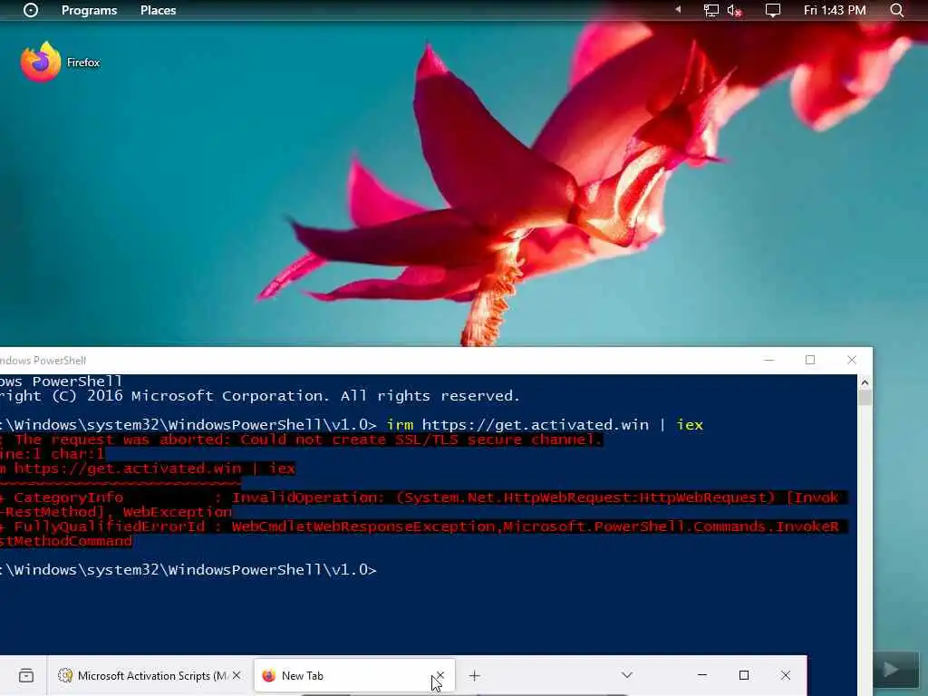928x696 pixels.
Task: Open the search magnifier in top panel
Action: click(x=896, y=10)
